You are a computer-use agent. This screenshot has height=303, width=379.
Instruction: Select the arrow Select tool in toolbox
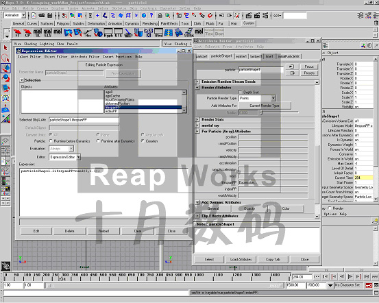coord(5,48)
